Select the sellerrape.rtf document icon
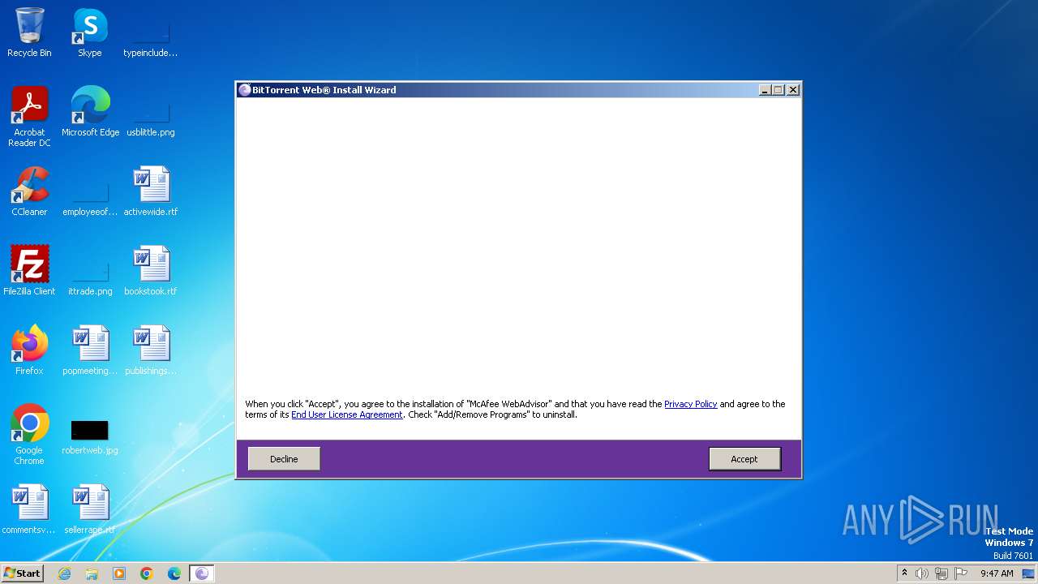This screenshot has width=1038, height=584. (x=90, y=509)
